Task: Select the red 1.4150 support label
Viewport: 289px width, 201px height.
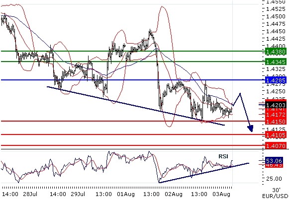Action: pyautogui.click(x=276, y=122)
